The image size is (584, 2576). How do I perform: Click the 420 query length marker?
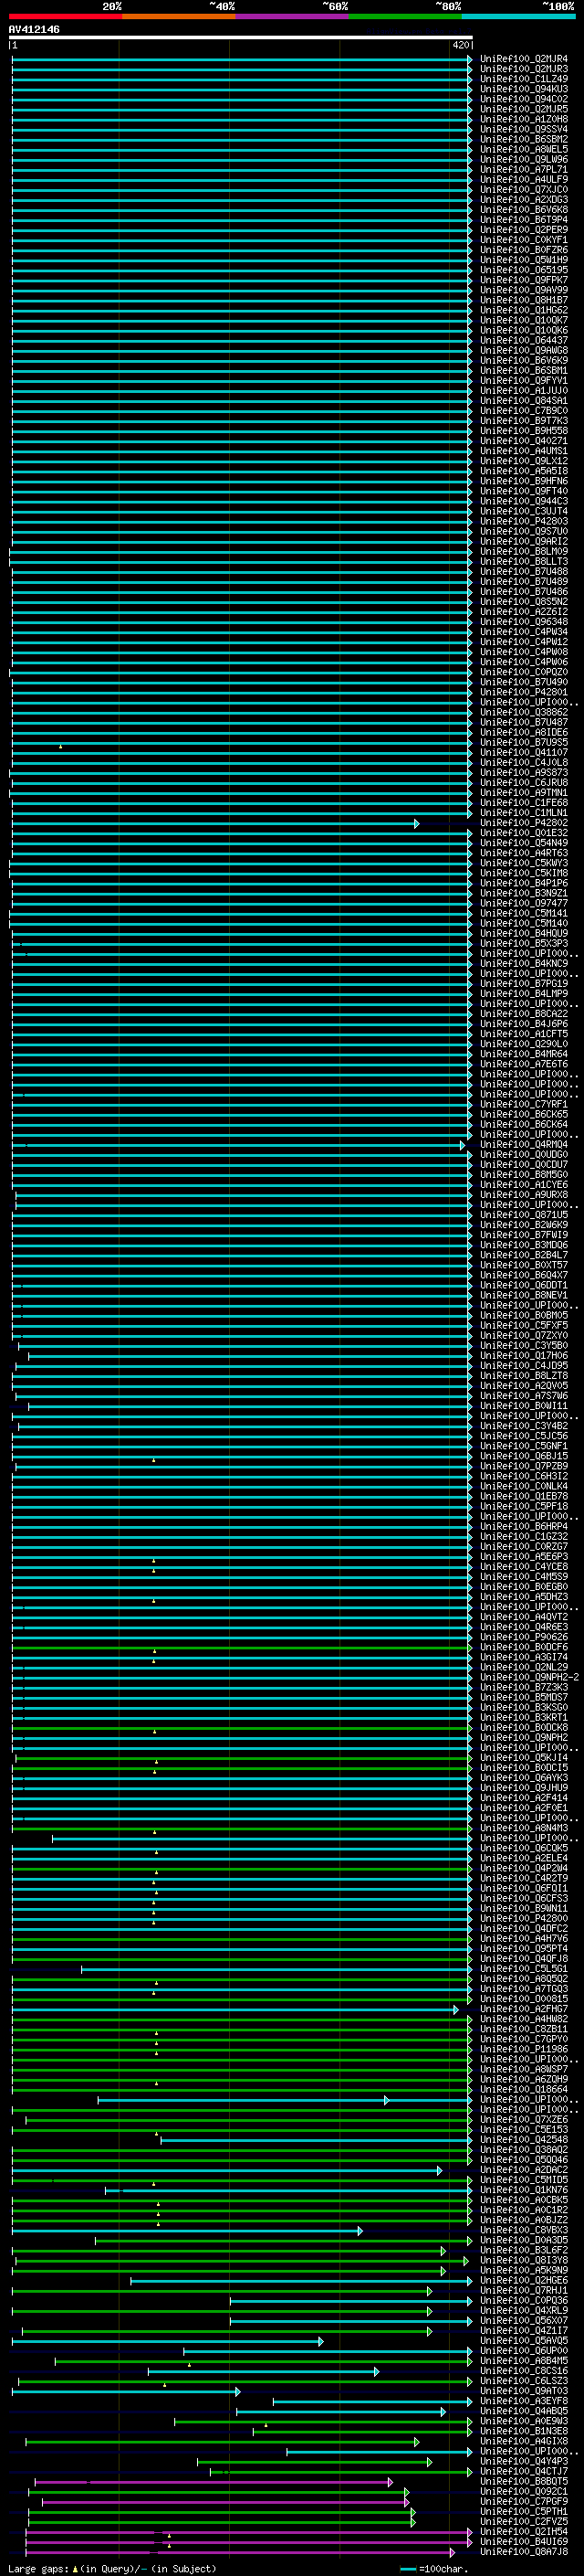[460, 45]
